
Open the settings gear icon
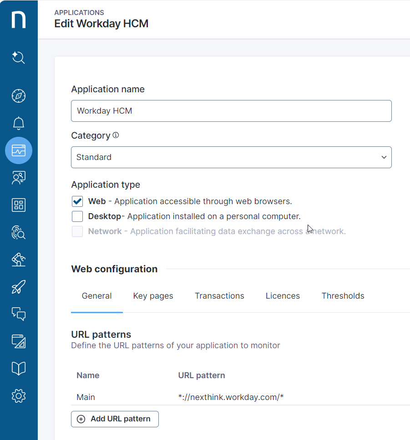click(x=19, y=395)
